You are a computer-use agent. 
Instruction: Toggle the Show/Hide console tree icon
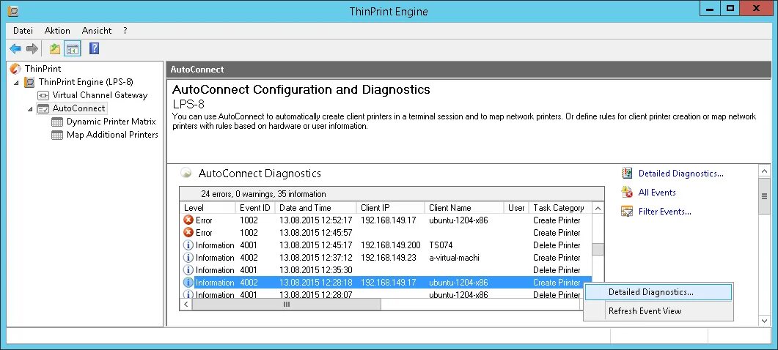click(x=73, y=48)
